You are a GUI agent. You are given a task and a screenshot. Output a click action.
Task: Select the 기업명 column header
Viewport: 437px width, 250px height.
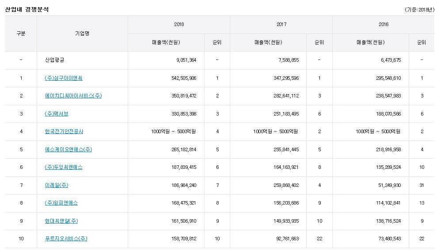click(82, 34)
